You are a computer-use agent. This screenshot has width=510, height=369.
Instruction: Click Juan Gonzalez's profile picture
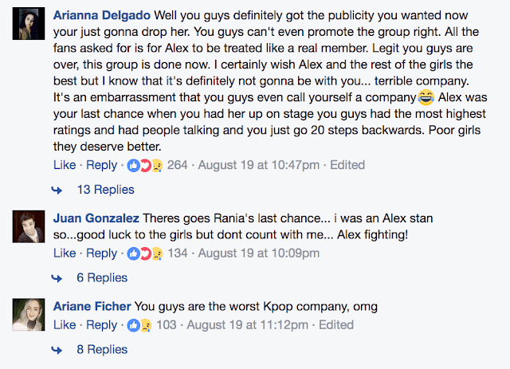[27, 229]
